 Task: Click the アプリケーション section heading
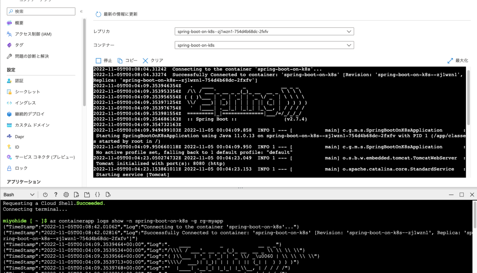[24, 182]
